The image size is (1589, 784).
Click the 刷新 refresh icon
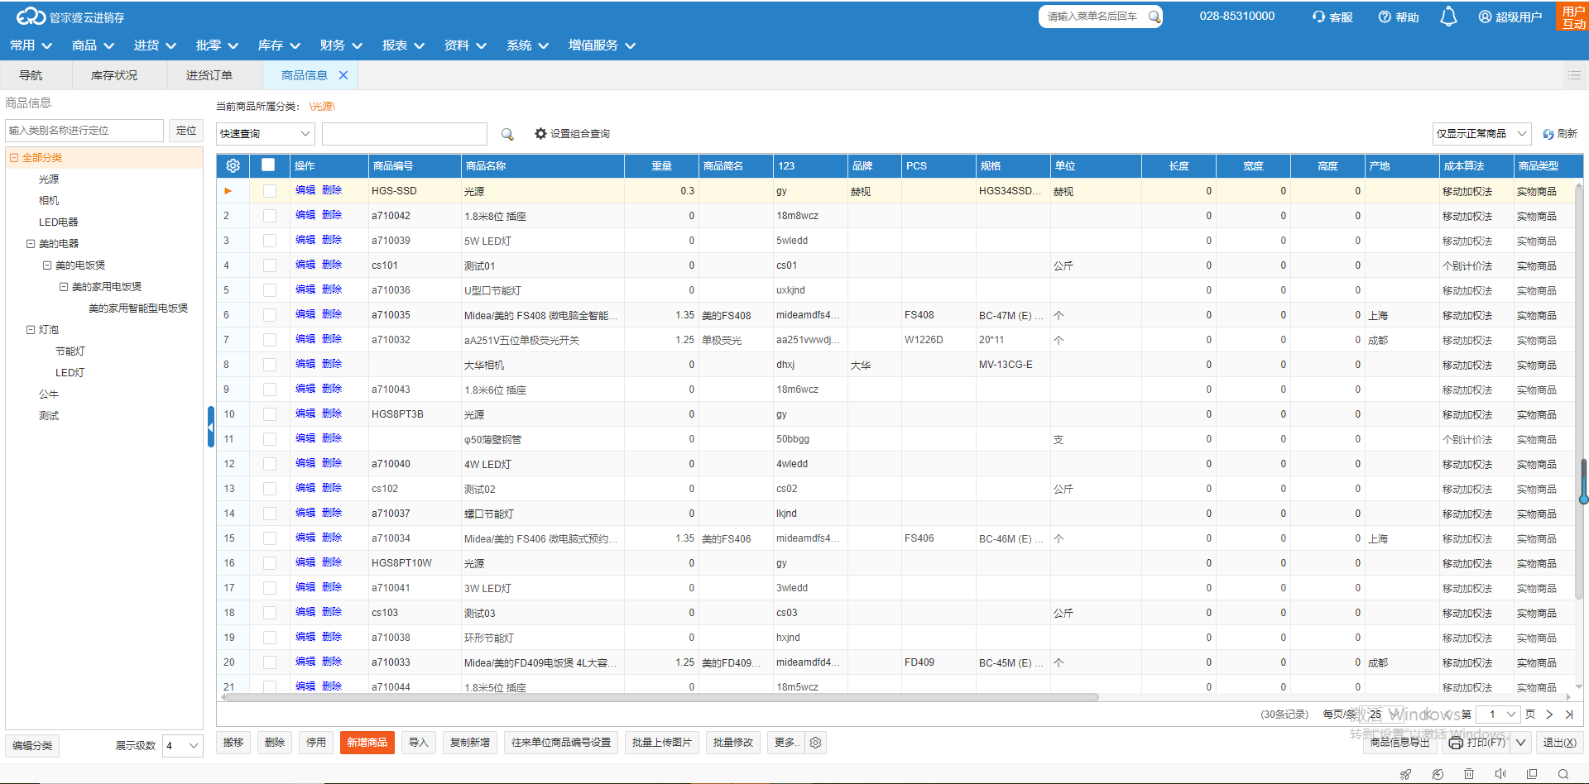(x=1548, y=134)
